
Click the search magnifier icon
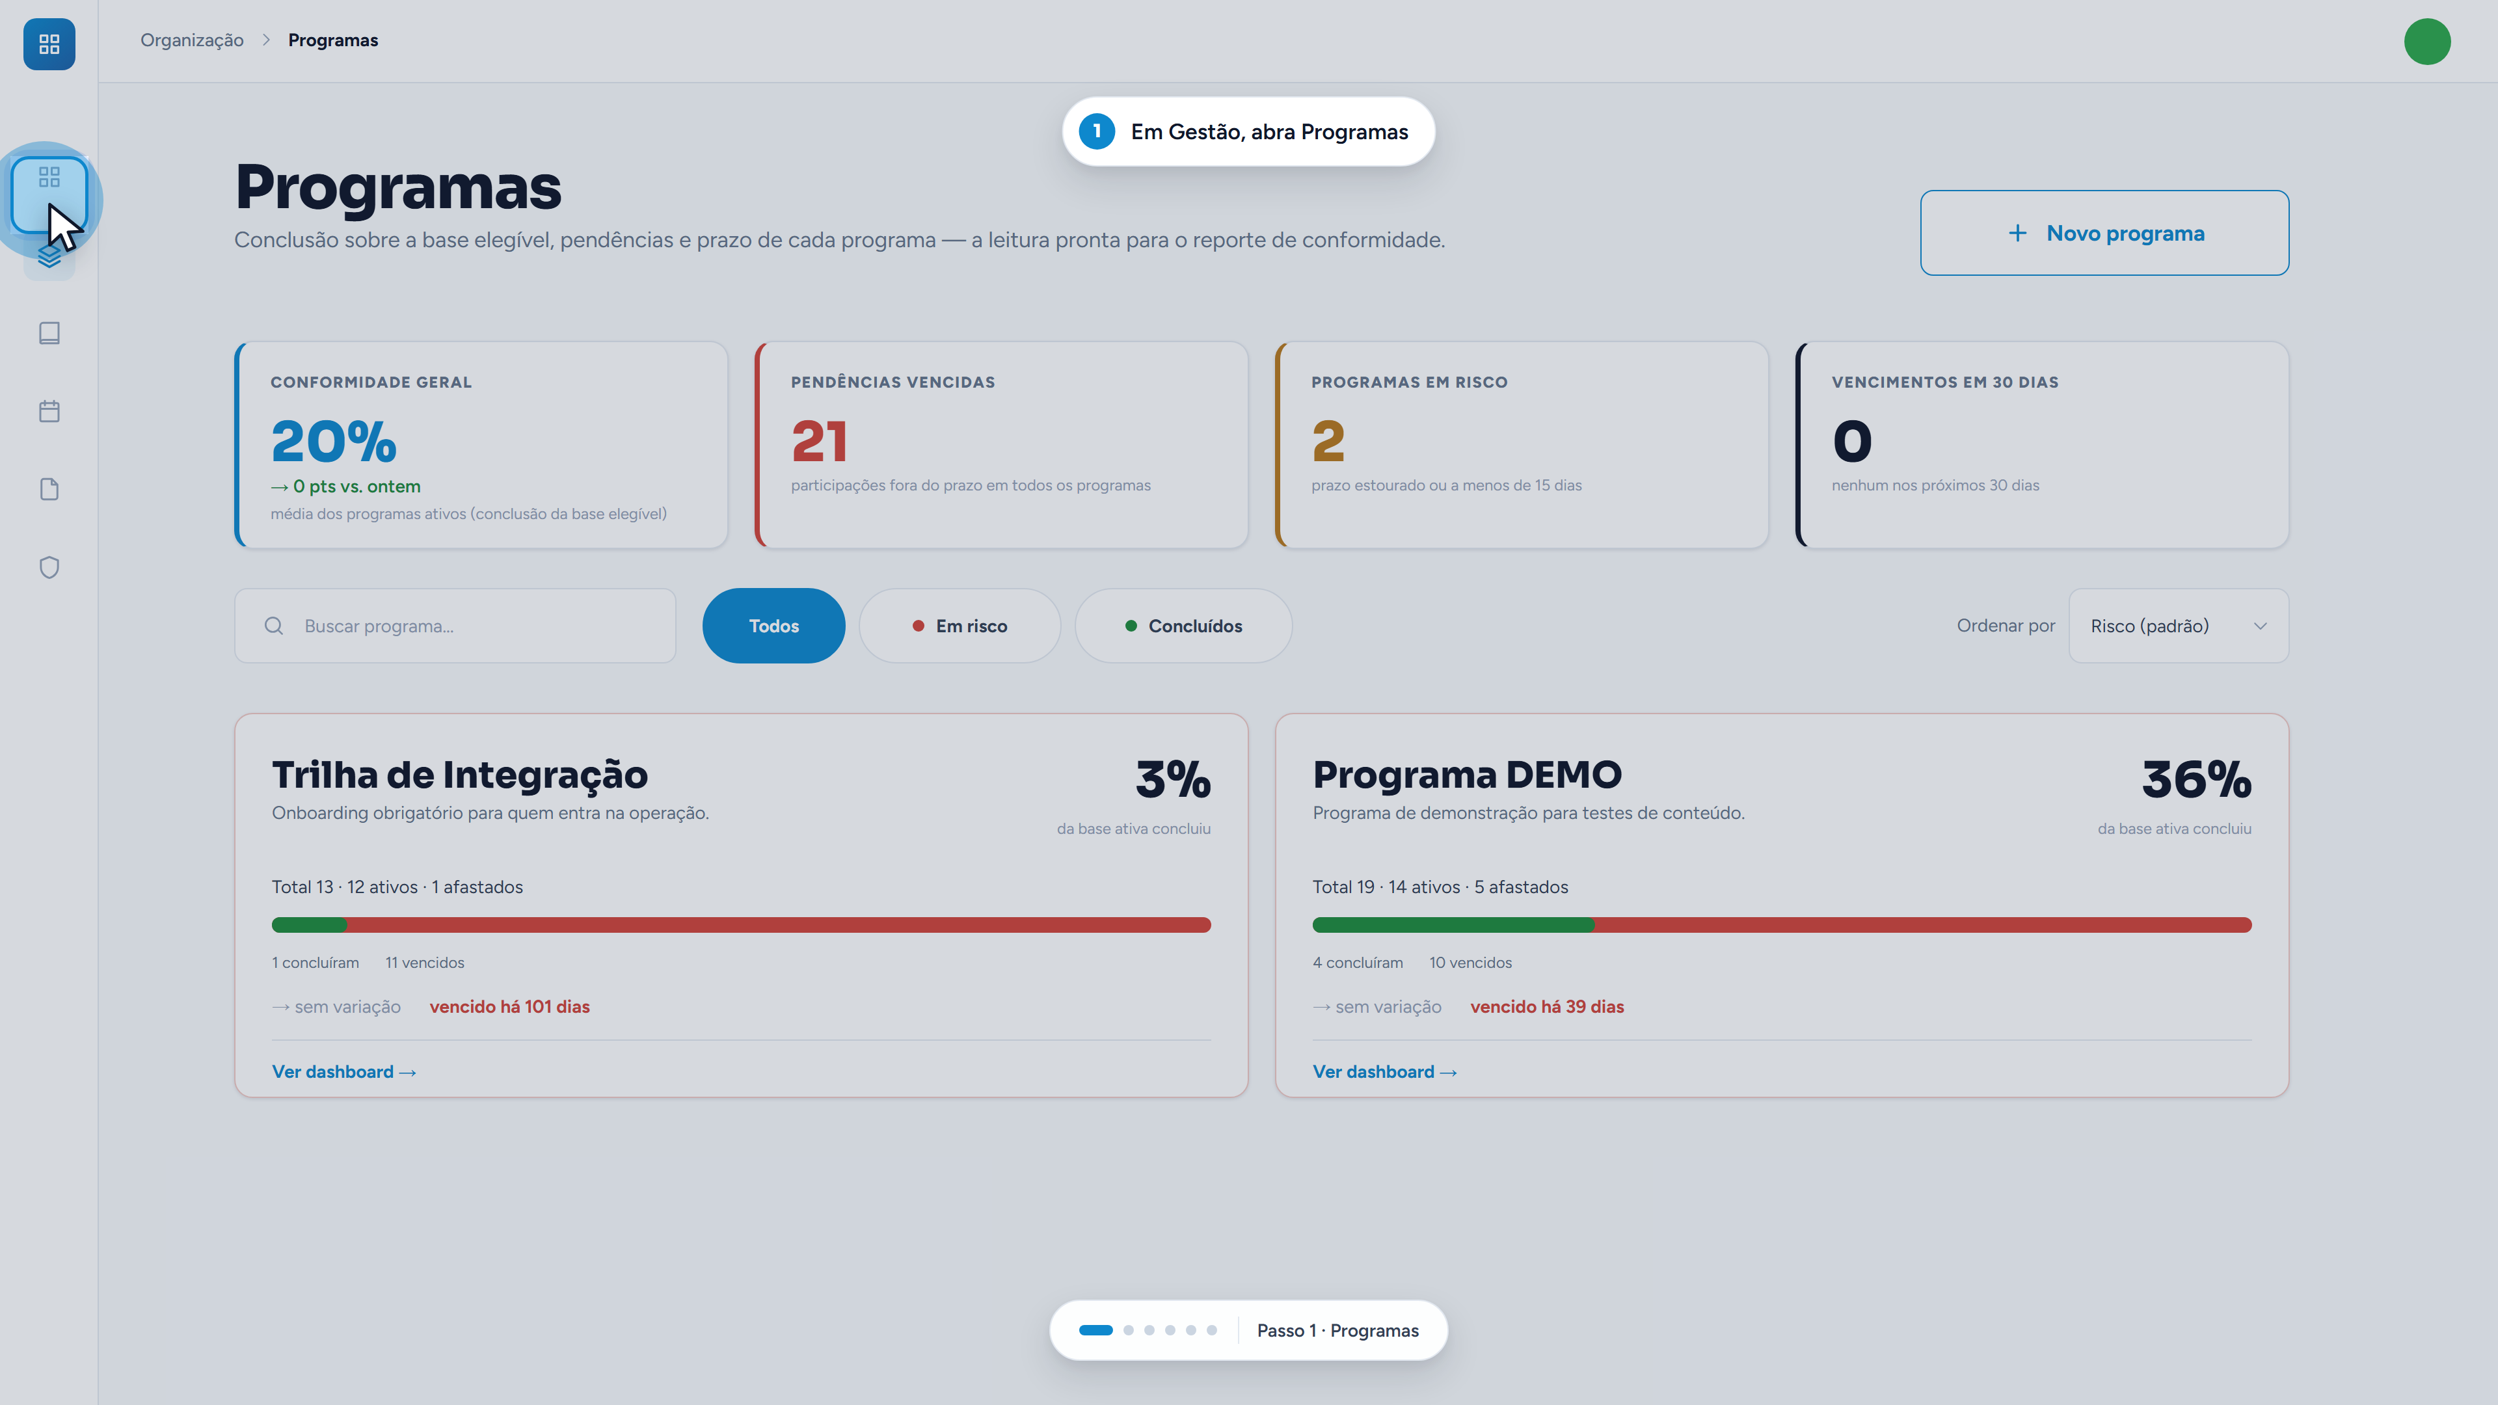(x=275, y=626)
